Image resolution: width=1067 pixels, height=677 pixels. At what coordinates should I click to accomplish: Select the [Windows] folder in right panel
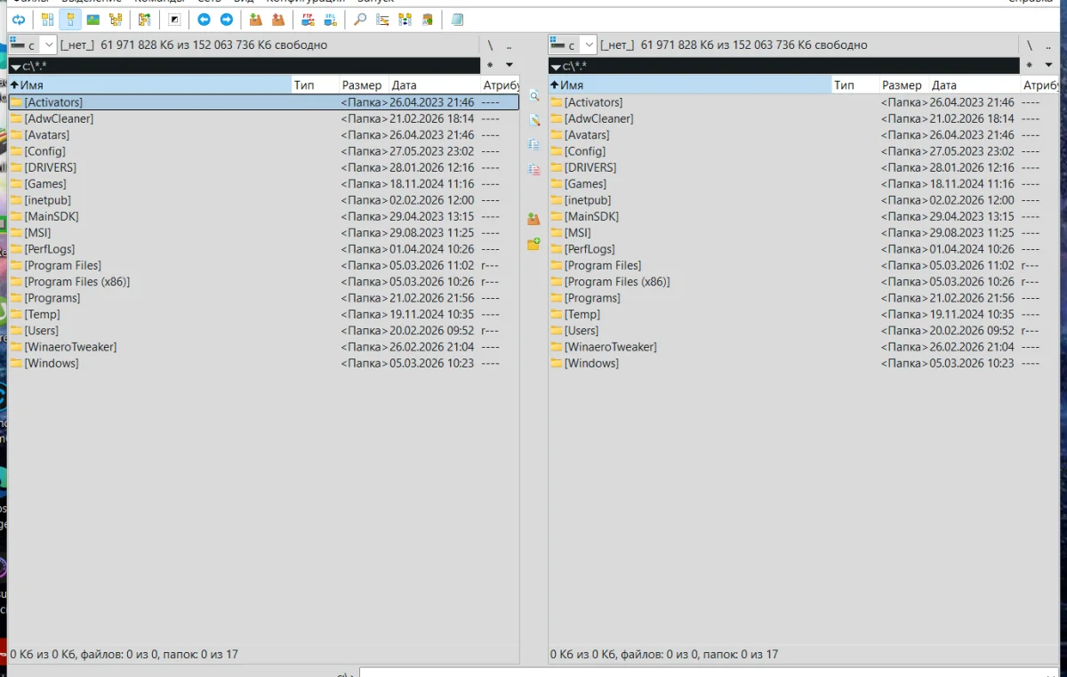pyautogui.click(x=591, y=363)
